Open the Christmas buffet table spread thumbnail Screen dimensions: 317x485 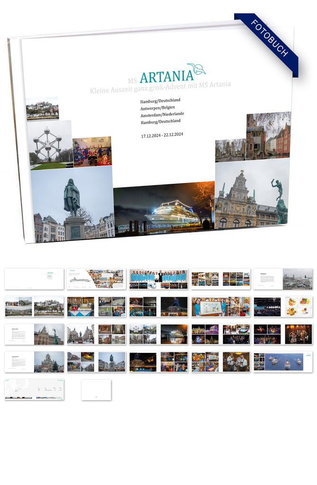coord(96,306)
